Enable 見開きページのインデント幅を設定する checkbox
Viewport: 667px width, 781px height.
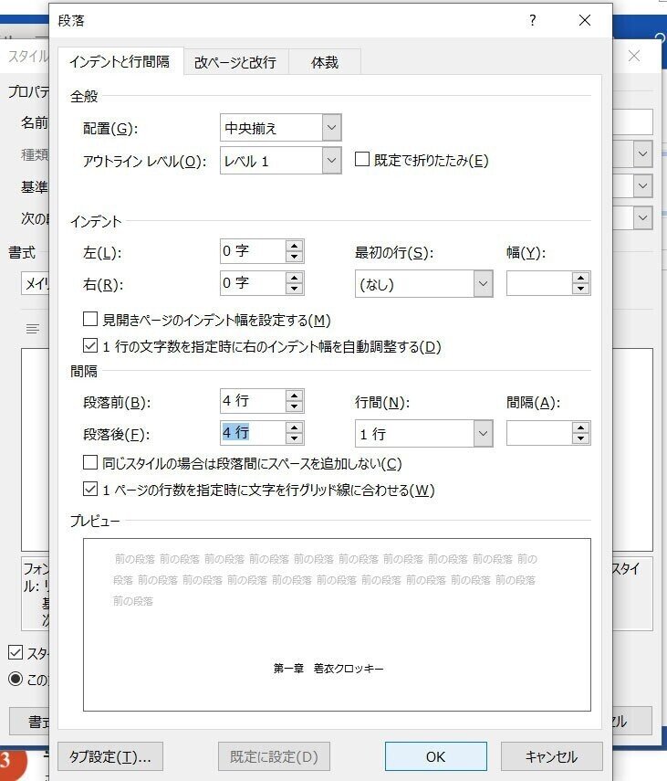(x=90, y=319)
